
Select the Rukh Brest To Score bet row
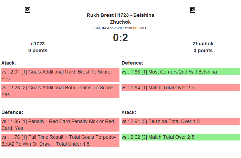click(x=60, y=75)
